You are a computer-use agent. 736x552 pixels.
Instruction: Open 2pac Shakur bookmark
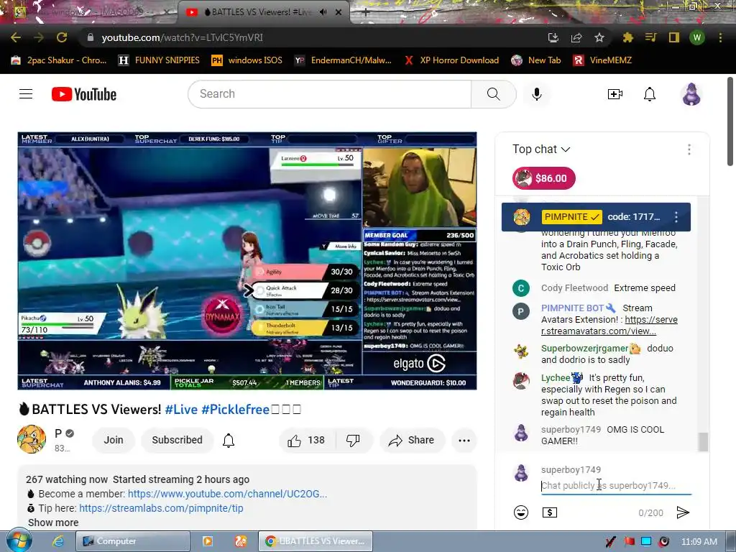coord(59,60)
